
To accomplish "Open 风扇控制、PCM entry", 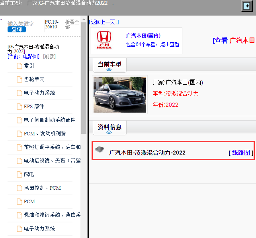I will pyautogui.click(x=42, y=188).
